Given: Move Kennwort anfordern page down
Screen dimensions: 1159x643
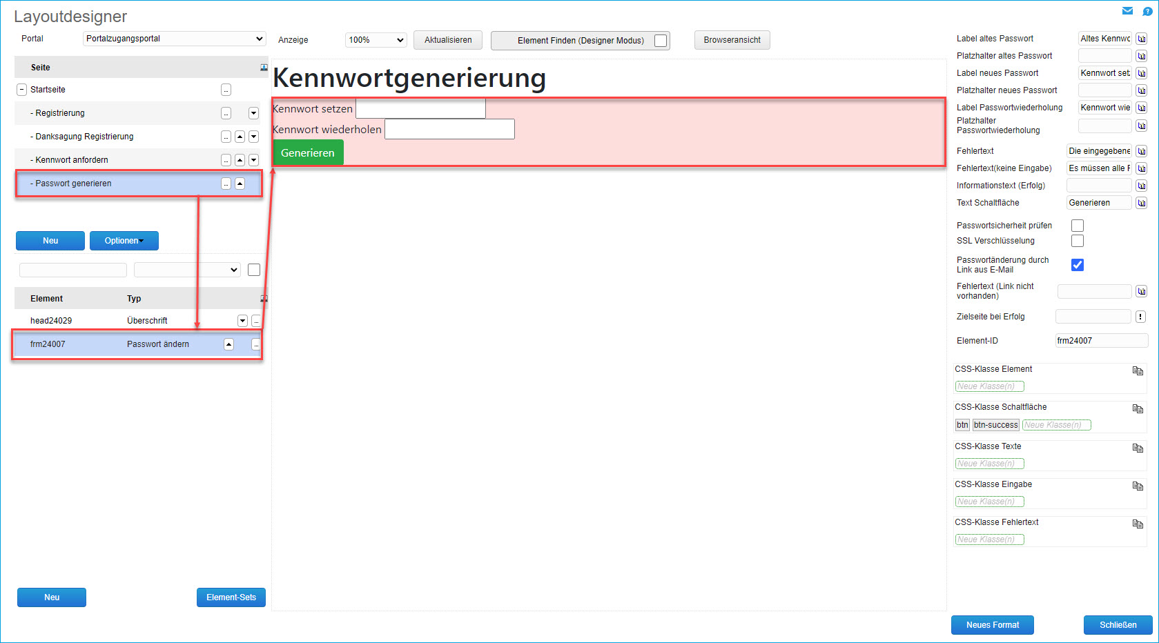Looking at the screenshot, I should [x=253, y=160].
